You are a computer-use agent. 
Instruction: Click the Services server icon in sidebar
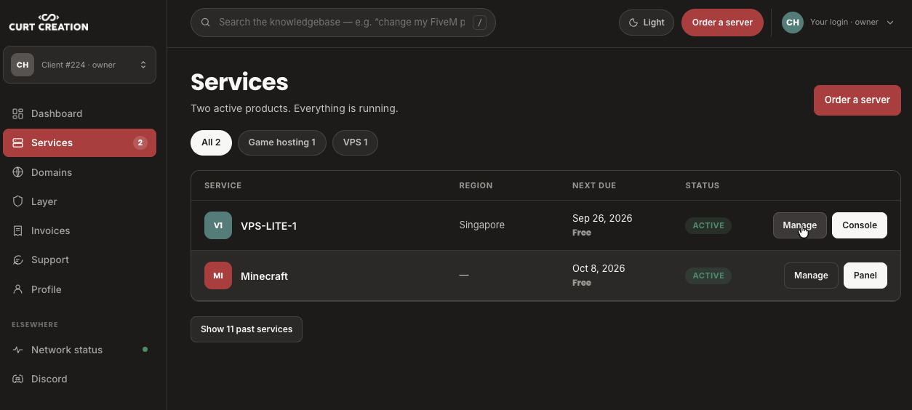[x=18, y=142]
